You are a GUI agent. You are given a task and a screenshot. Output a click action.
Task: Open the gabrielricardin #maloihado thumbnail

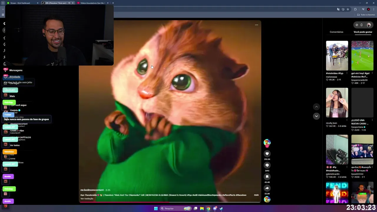pos(337,150)
